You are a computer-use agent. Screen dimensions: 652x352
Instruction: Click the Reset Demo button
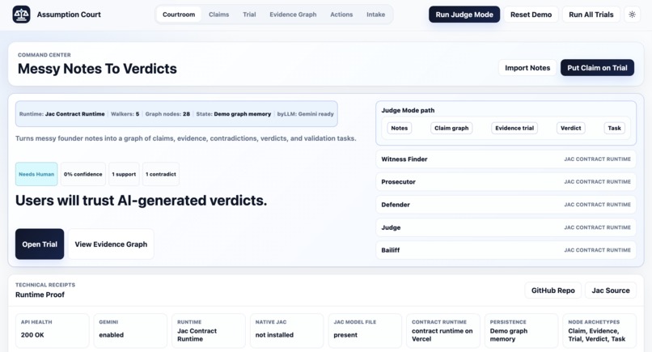tap(531, 15)
